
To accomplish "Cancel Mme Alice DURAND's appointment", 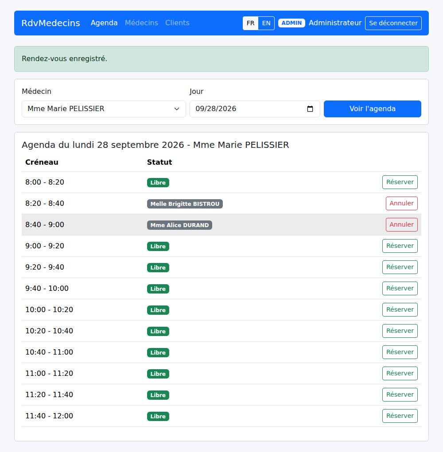I will tap(401, 225).
